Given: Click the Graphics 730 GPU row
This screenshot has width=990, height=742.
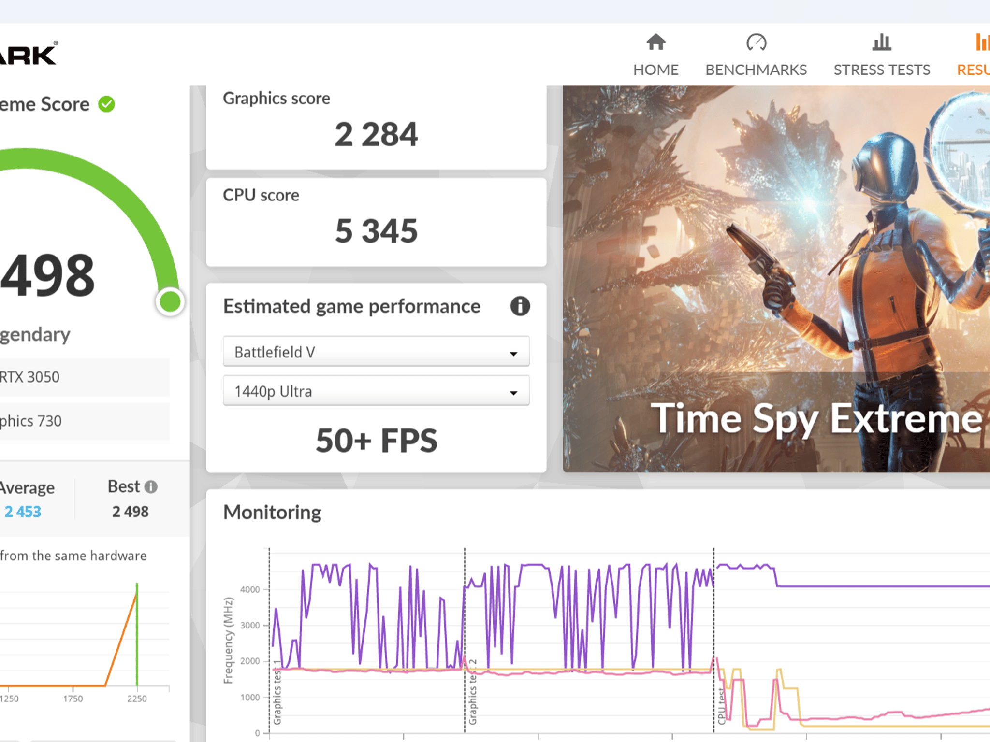Looking at the screenshot, I should point(85,421).
